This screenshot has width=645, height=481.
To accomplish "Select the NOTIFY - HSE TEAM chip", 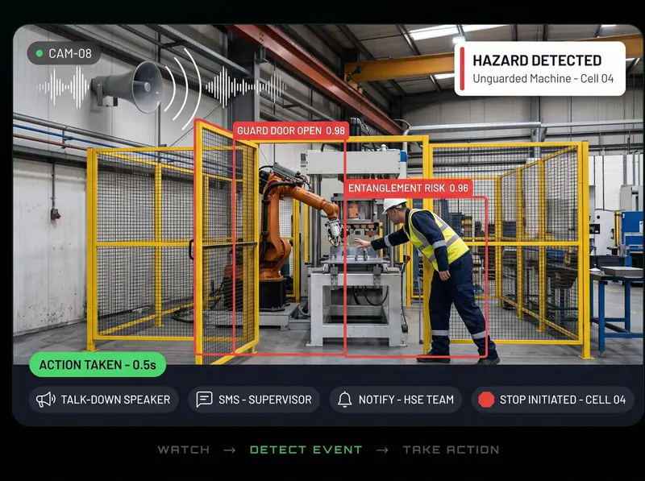I will [396, 399].
